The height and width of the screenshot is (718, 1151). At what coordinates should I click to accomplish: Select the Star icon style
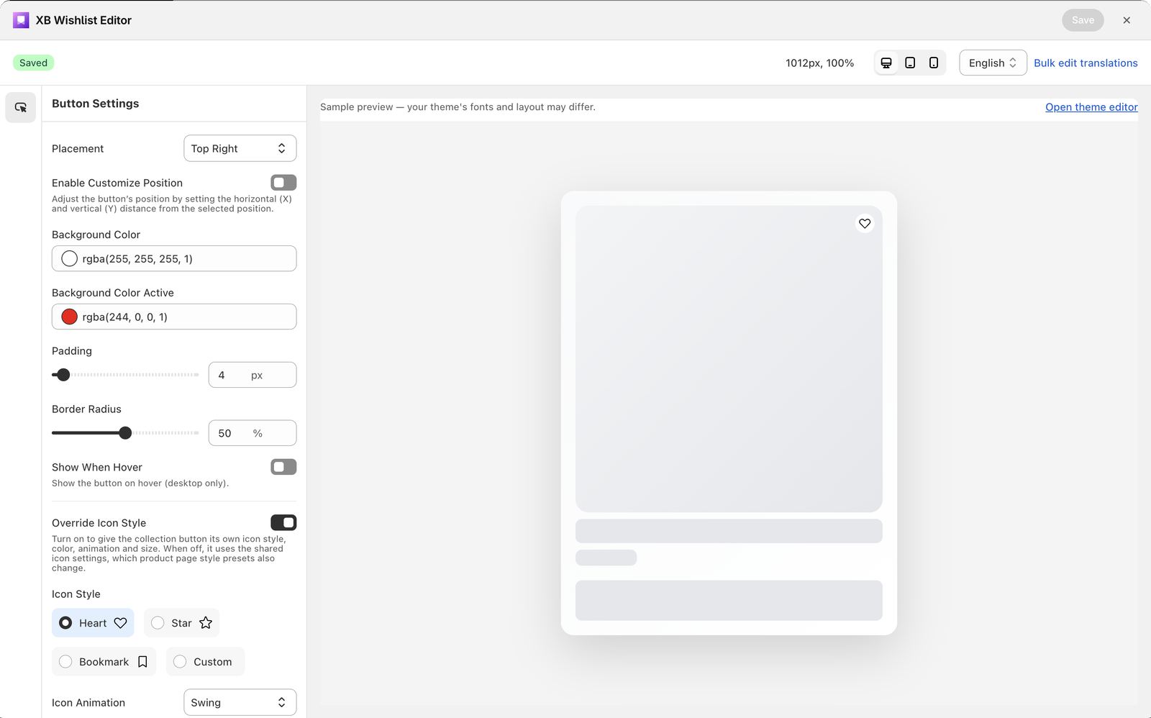[181, 623]
